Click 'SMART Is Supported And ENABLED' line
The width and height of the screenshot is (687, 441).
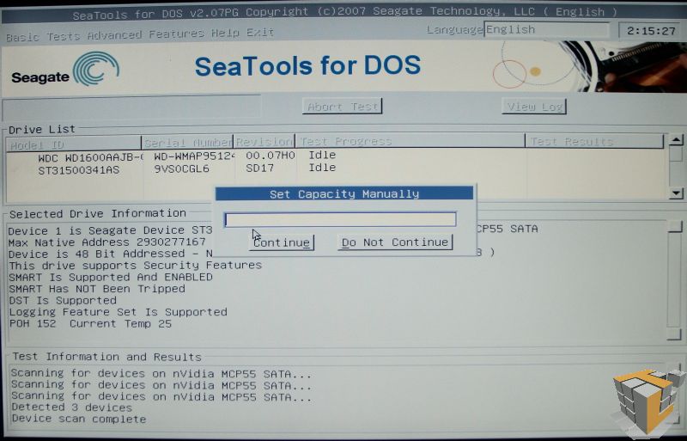(111, 278)
